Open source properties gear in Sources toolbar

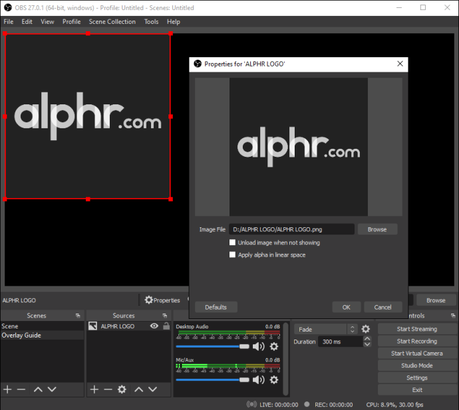tap(122, 389)
